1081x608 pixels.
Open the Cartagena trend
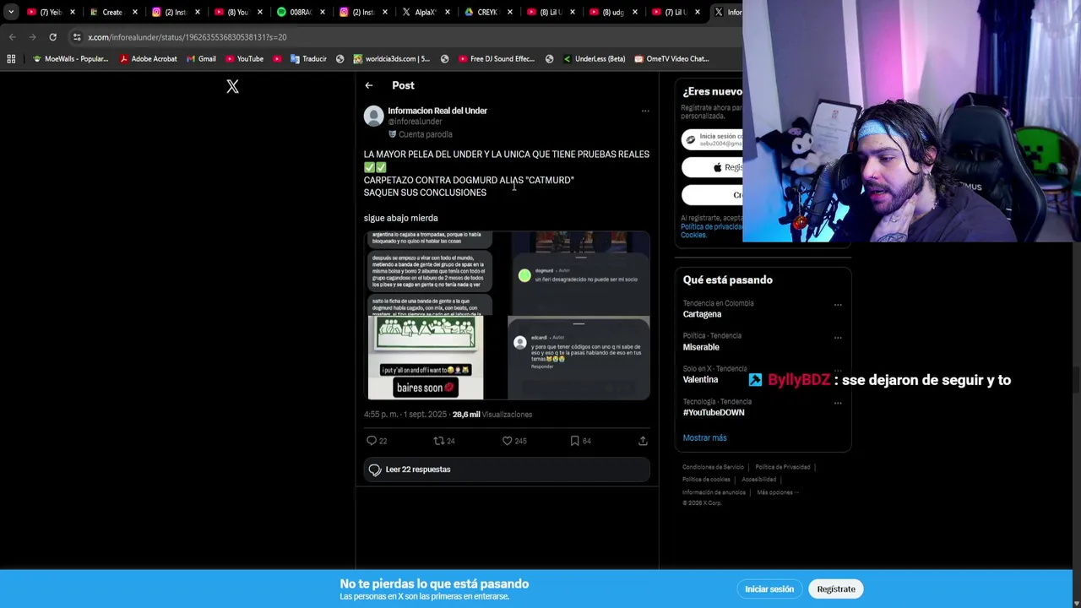click(x=702, y=314)
